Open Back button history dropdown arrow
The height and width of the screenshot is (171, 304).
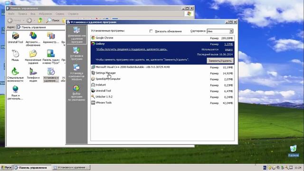pos(24,20)
